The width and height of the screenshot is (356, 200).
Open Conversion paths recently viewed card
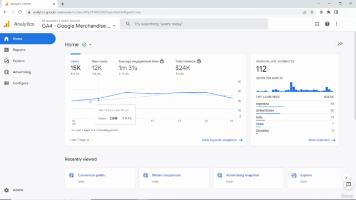click(x=100, y=178)
